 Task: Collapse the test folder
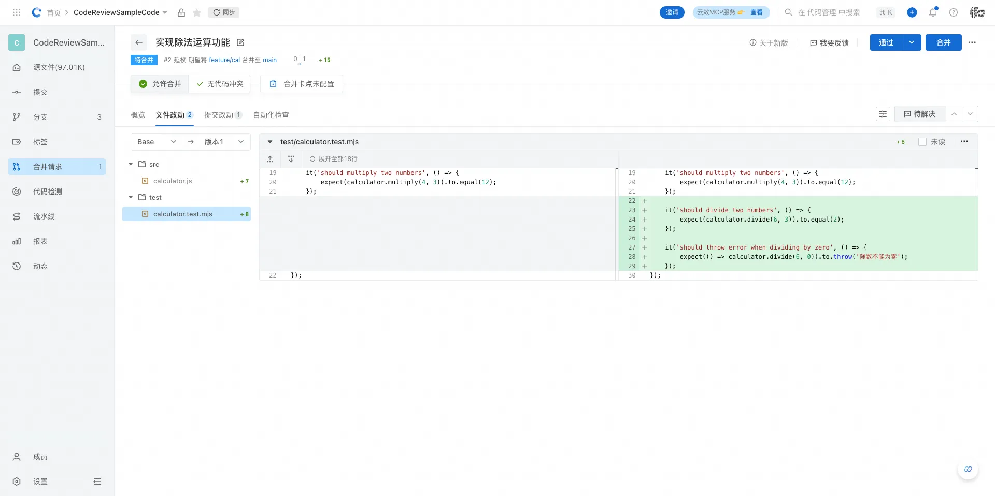[131, 197]
